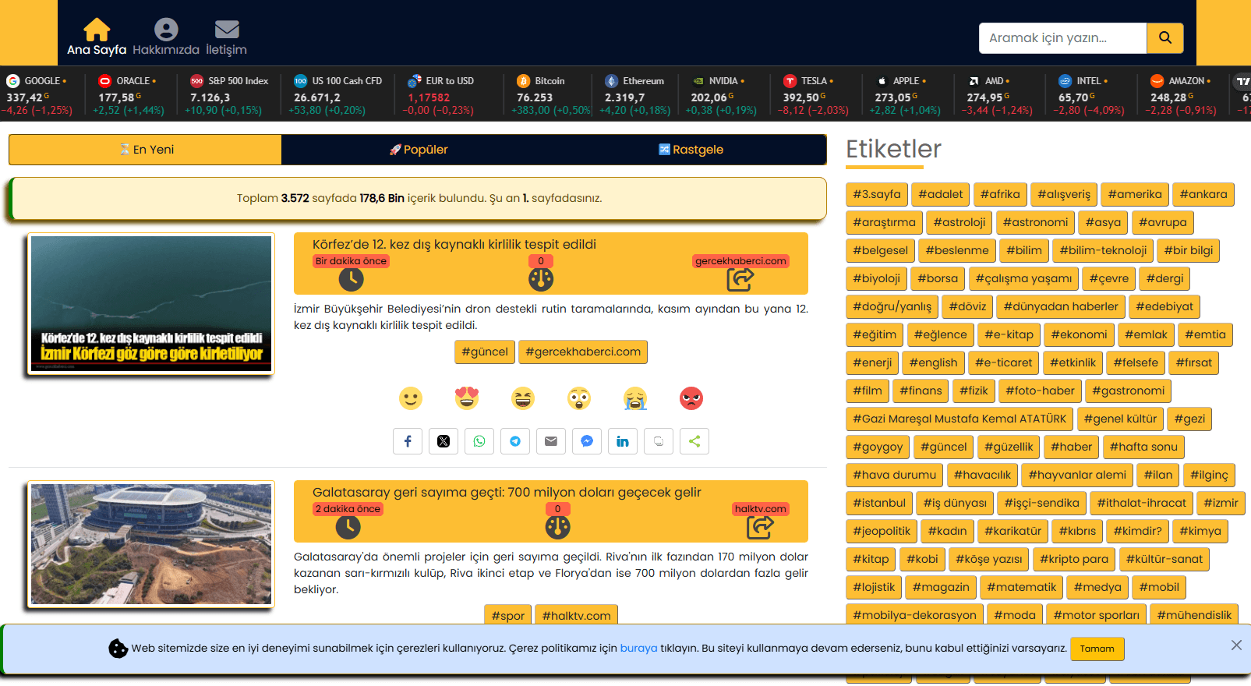Accept cookies with the Tamam button
Image resolution: width=1251 pixels, height=686 pixels.
[x=1097, y=649]
